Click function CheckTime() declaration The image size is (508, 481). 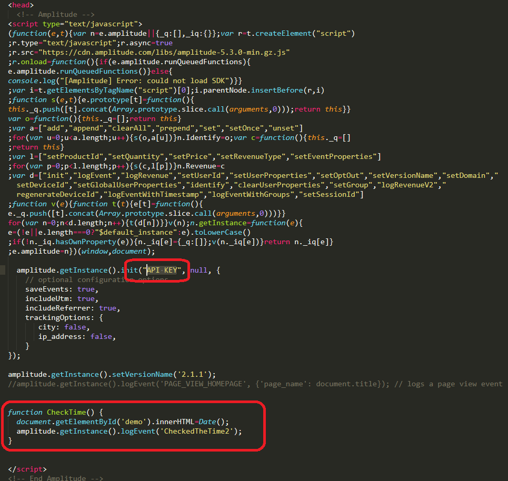[55, 412]
